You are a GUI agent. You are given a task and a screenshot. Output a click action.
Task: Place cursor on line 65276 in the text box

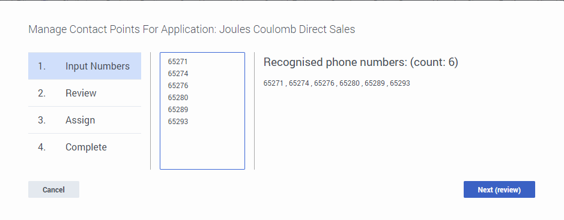[178, 85]
